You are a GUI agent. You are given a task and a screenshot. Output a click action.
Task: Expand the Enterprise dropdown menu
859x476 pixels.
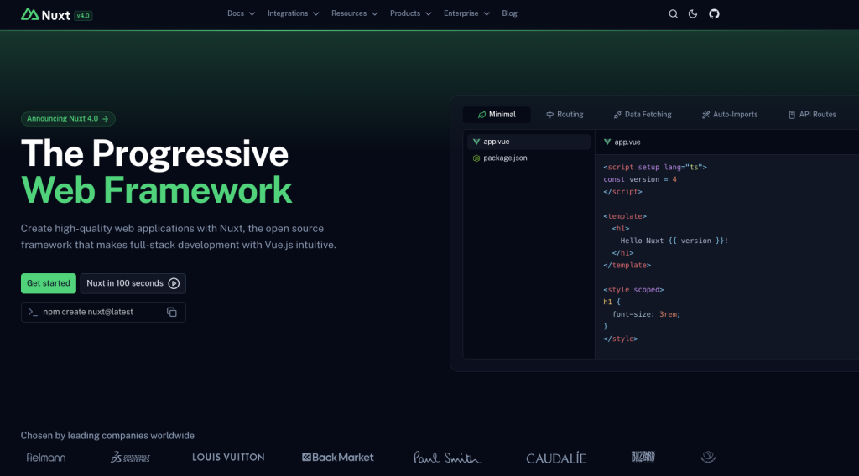tap(466, 13)
